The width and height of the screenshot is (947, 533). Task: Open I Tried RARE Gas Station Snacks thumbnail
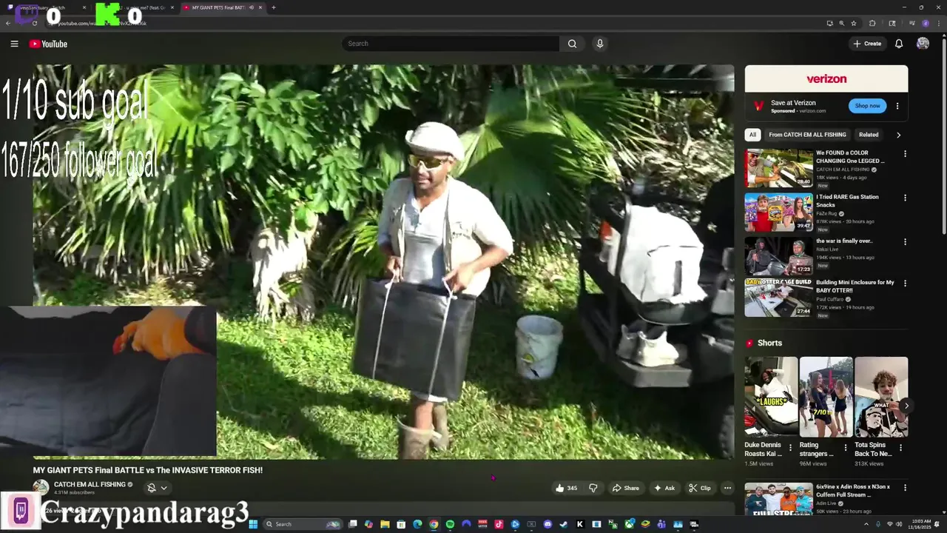[778, 212]
